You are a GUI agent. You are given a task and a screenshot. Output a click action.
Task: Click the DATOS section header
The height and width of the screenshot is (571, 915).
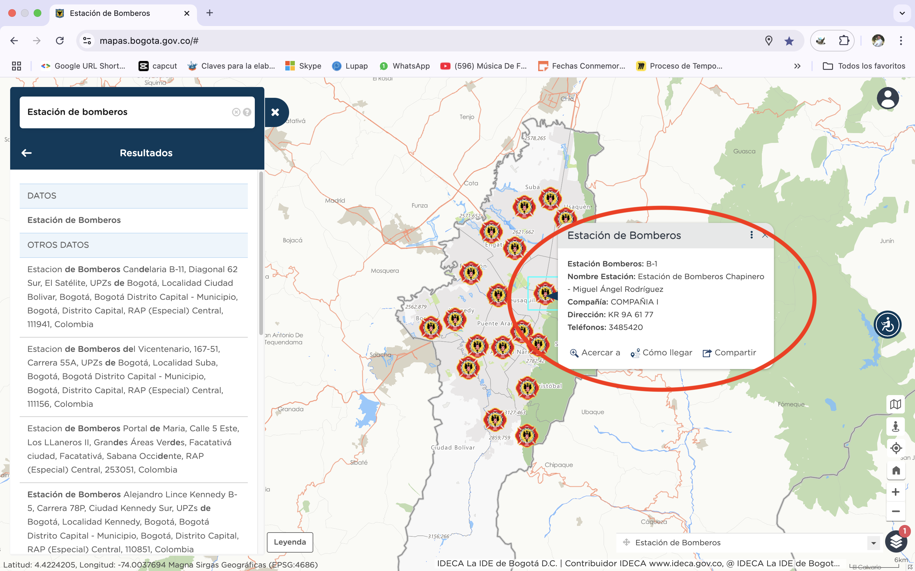coord(134,196)
